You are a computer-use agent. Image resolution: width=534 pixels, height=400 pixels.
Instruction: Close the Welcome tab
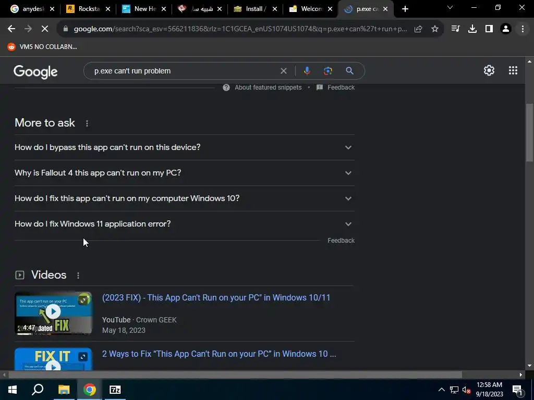330,9
